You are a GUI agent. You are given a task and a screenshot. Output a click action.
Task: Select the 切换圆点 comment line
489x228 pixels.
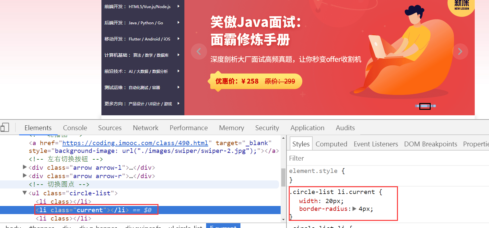pyautogui.click(x=59, y=185)
